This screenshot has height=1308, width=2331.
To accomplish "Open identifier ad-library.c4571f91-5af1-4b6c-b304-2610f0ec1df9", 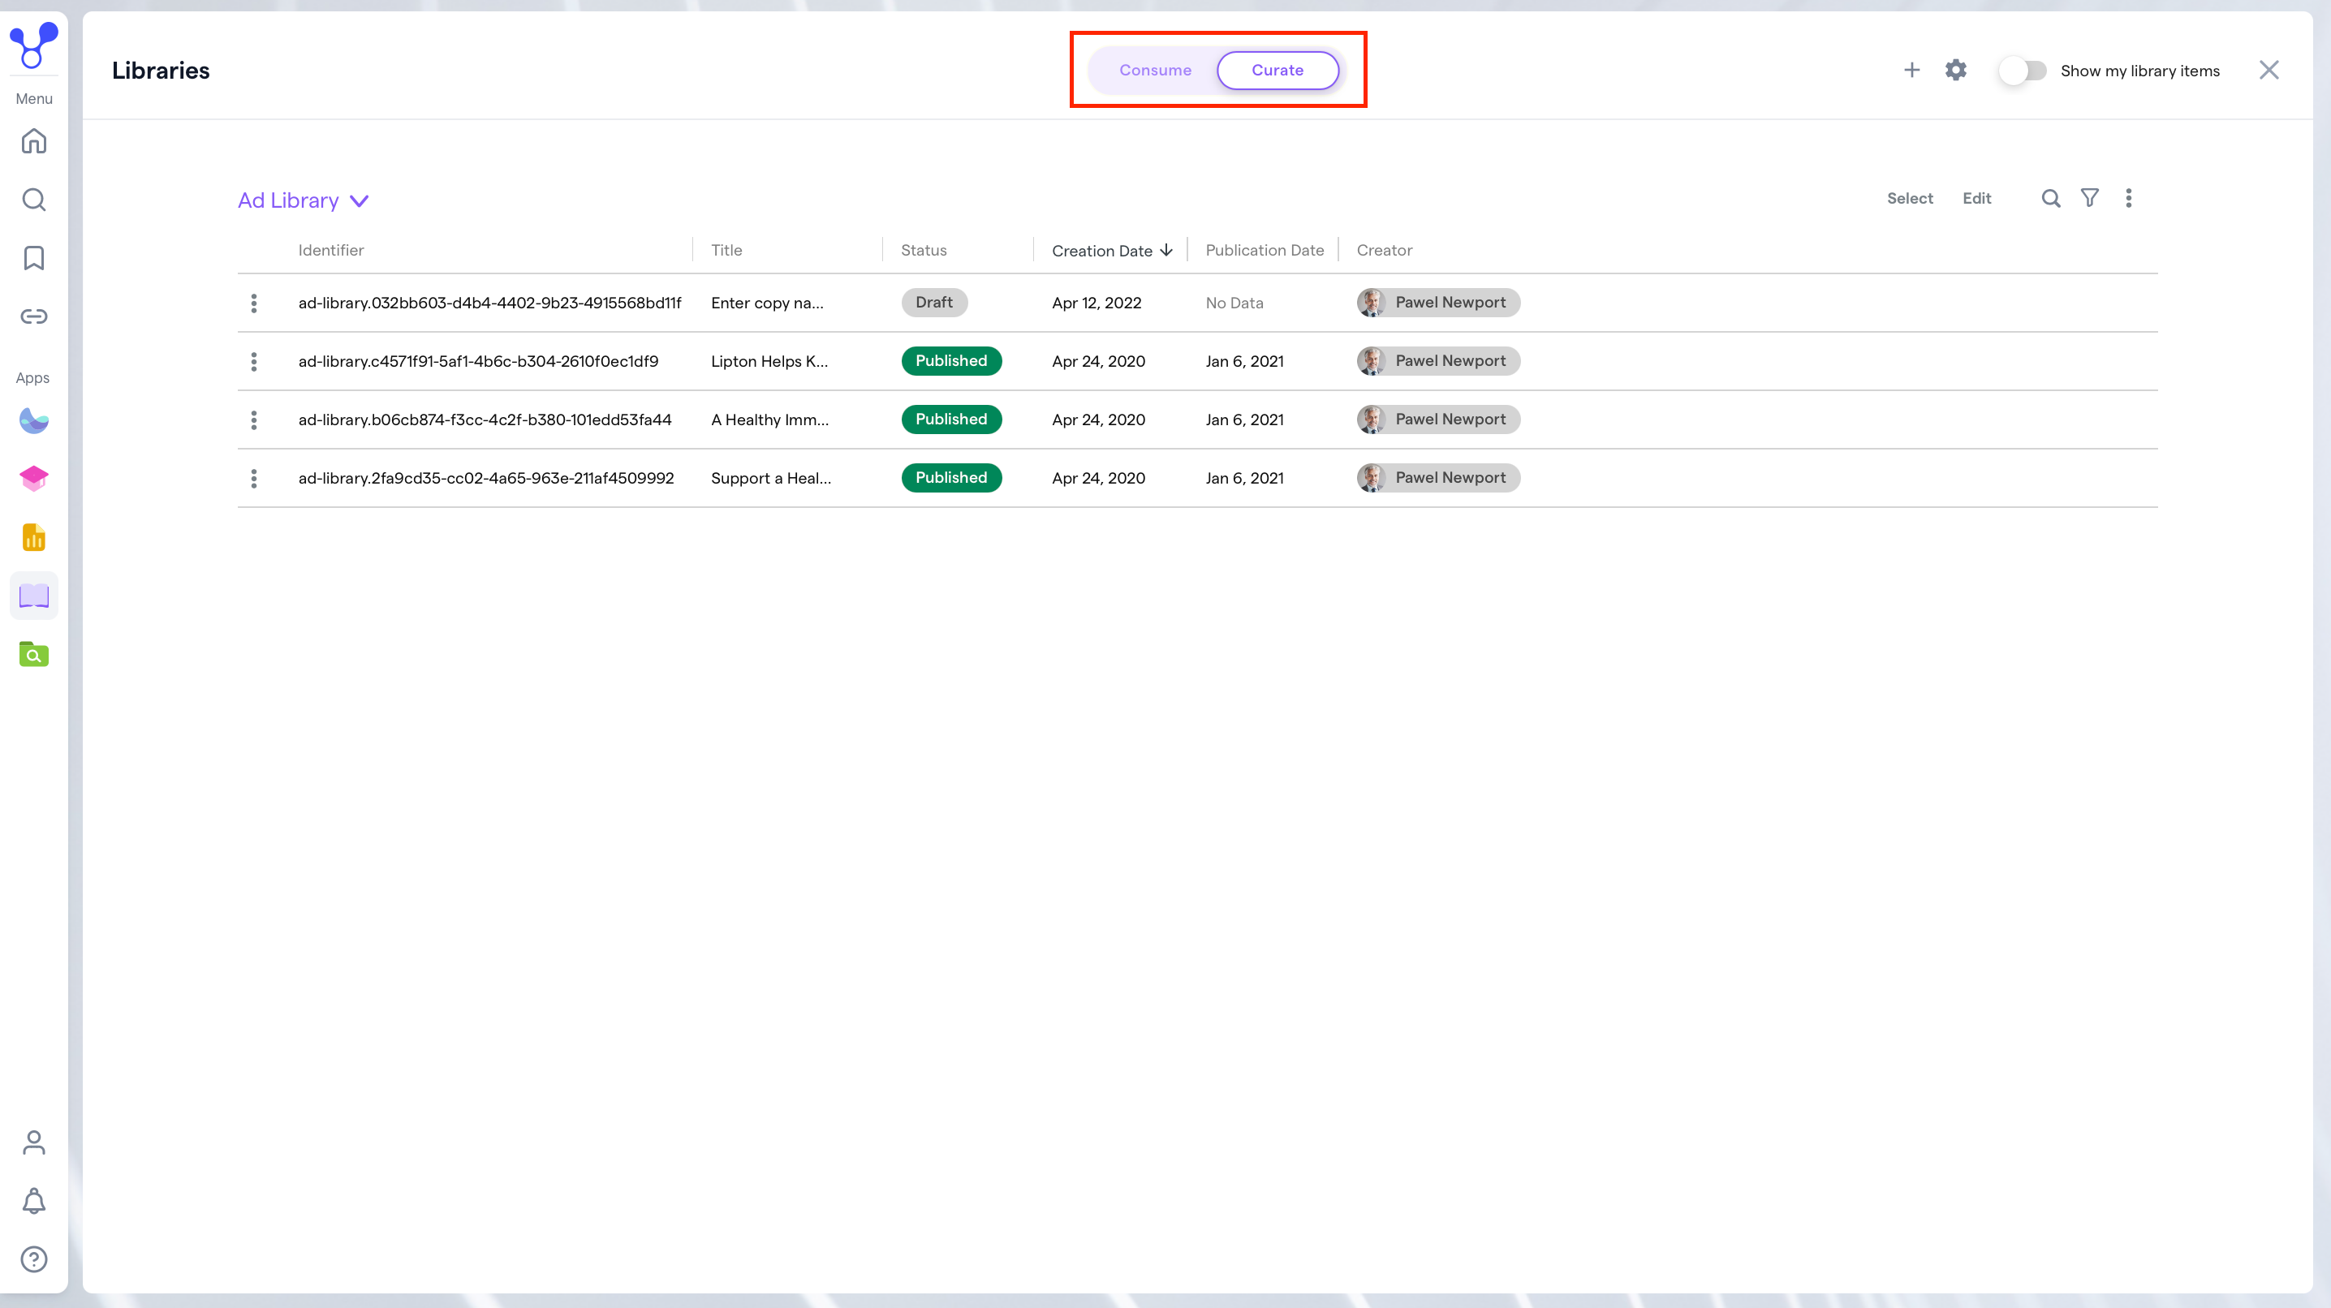I will [x=479, y=362].
